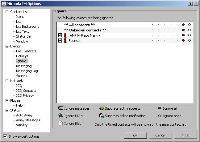Viewport: 200px width, 142px height.
Task: Open the List Text options page
Action: [x=23, y=31]
